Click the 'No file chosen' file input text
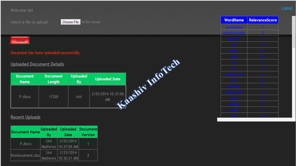 (91, 22)
